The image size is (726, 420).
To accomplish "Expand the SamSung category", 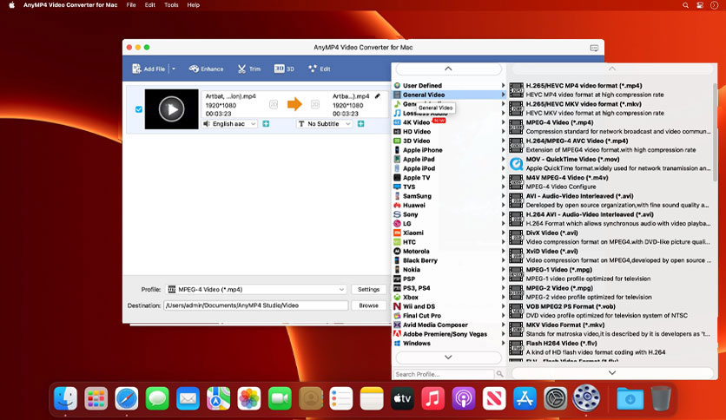I will (x=449, y=196).
